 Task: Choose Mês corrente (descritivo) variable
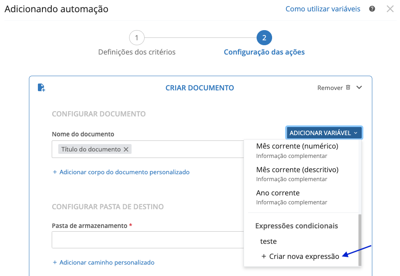point(297,170)
